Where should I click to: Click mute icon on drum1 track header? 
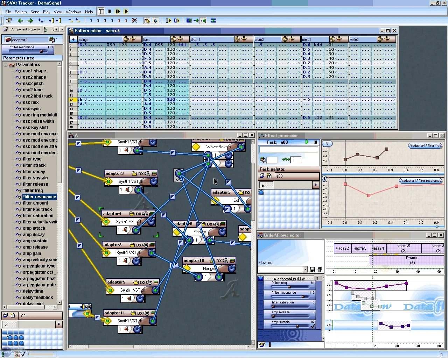[238, 39]
